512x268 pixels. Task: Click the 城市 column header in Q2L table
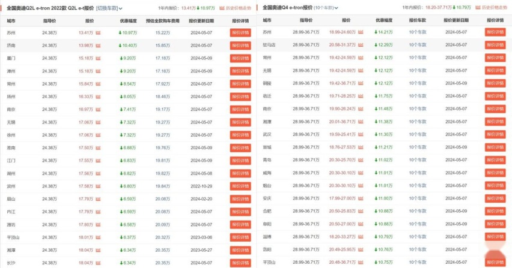[x=11, y=21]
